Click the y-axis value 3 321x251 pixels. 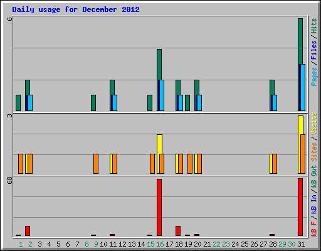coord(9,115)
